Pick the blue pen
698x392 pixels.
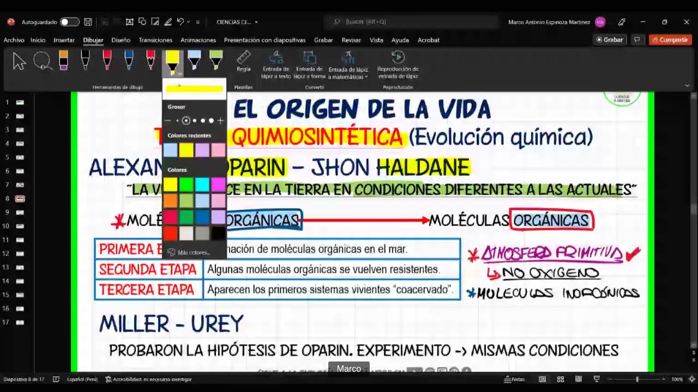pos(129,60)
